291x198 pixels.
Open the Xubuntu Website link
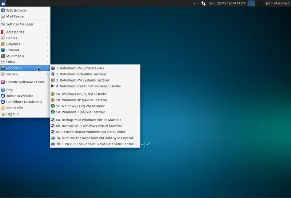tap(19, 96)
